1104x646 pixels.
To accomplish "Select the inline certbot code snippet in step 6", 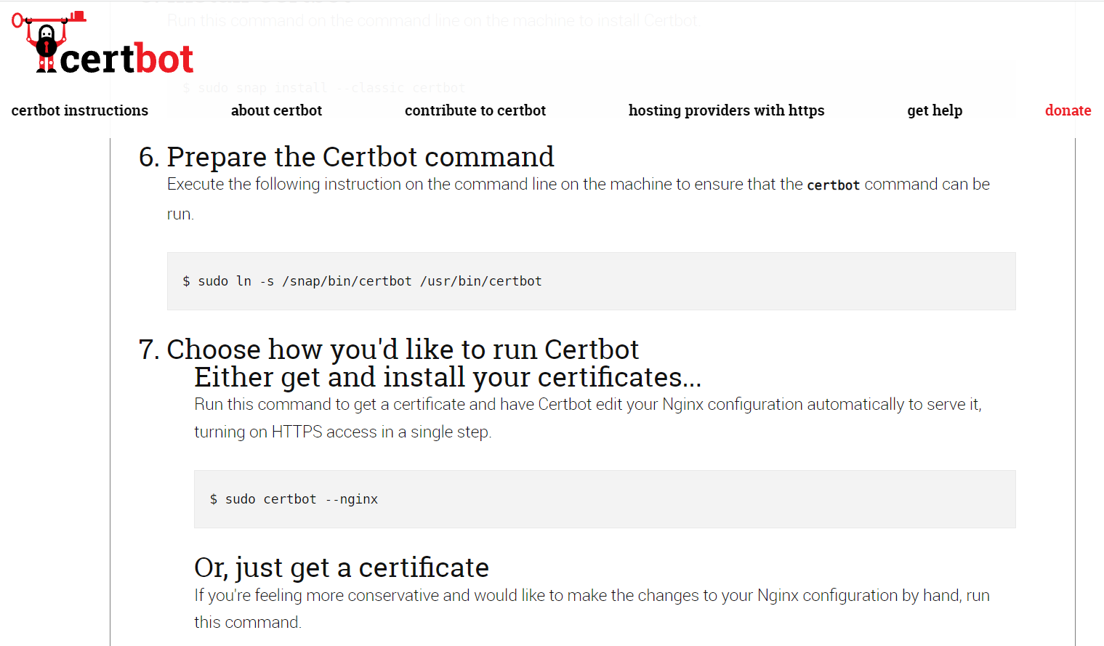I will click(x=833, y=185).
